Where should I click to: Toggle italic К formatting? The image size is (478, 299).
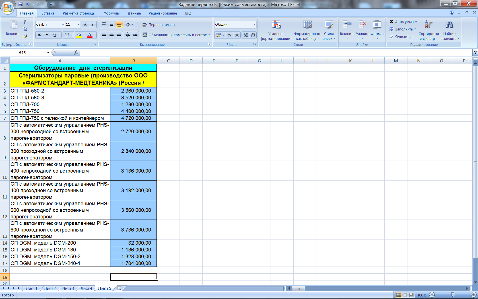(47, 35)
